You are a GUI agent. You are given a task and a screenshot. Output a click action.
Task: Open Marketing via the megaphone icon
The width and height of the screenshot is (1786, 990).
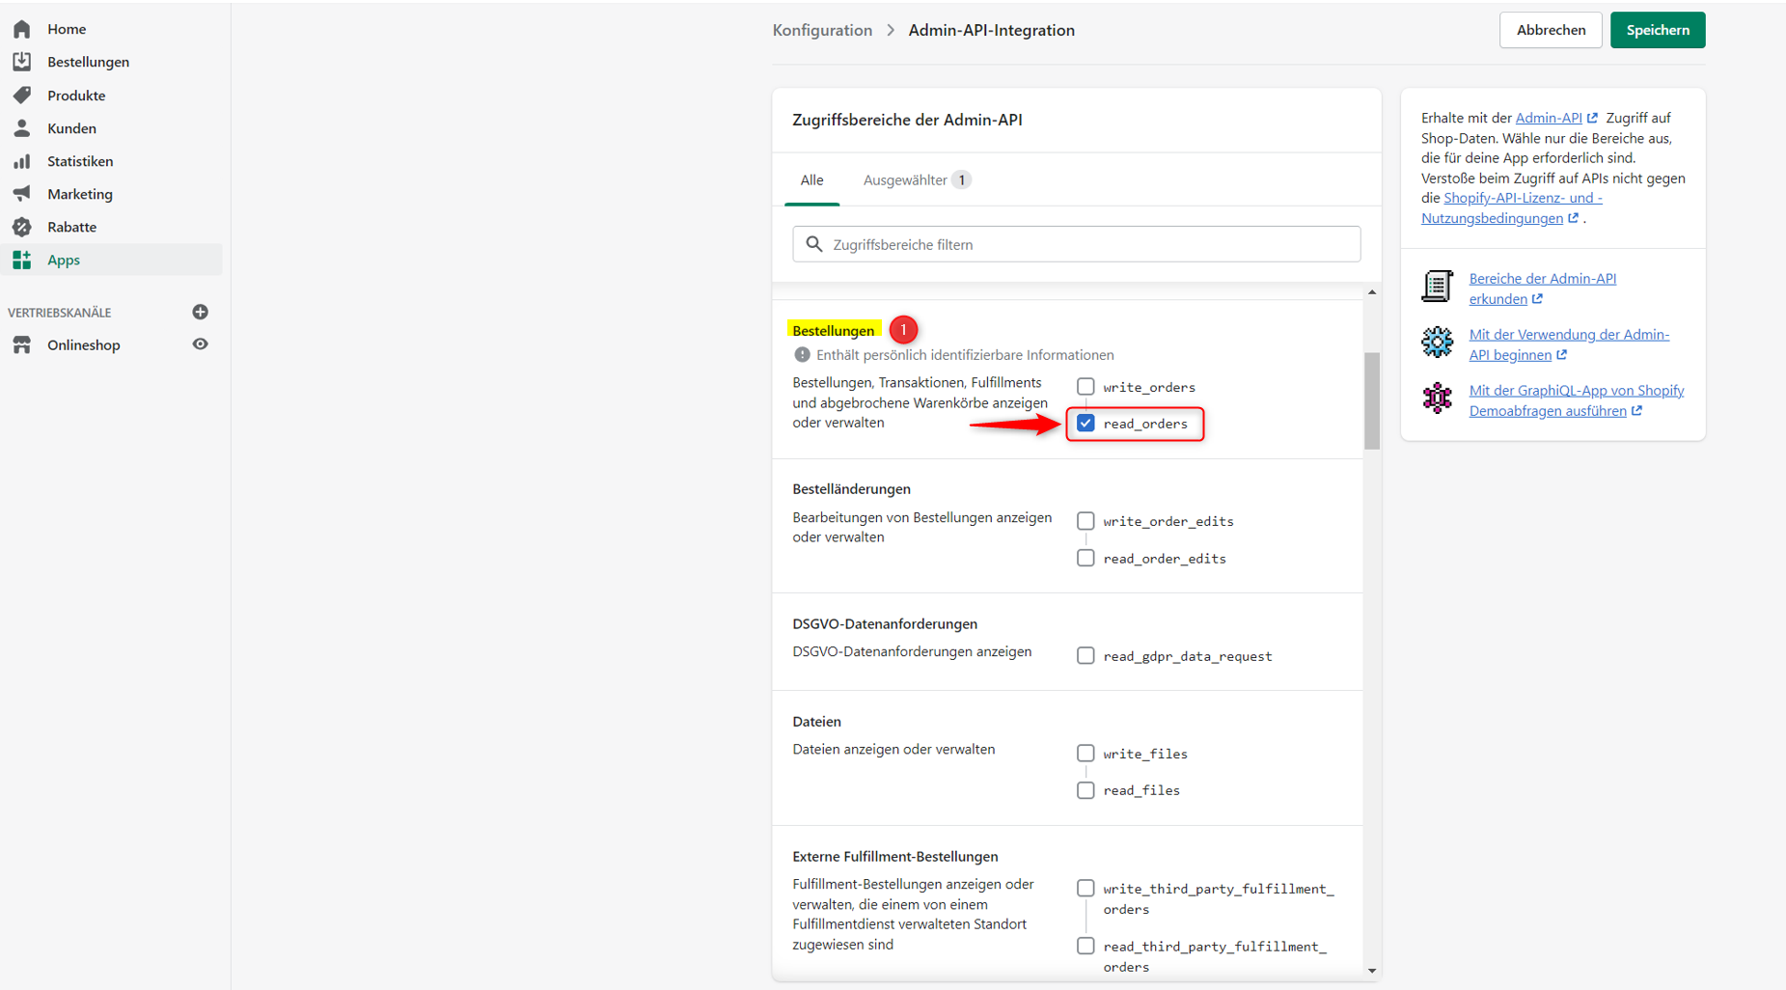point(22,194)
